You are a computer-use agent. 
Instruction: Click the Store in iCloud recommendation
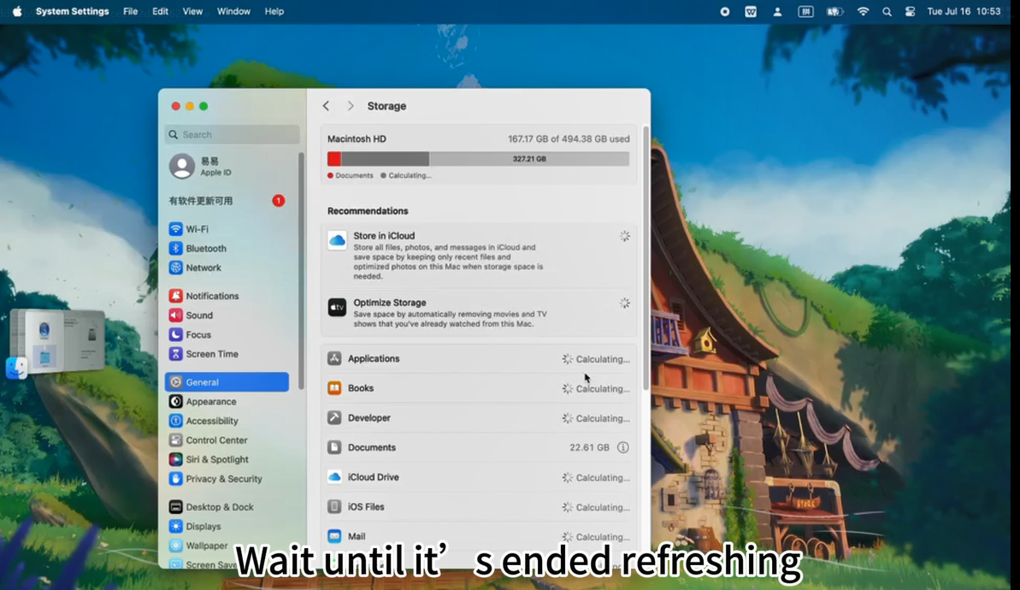tap(479, 256)
